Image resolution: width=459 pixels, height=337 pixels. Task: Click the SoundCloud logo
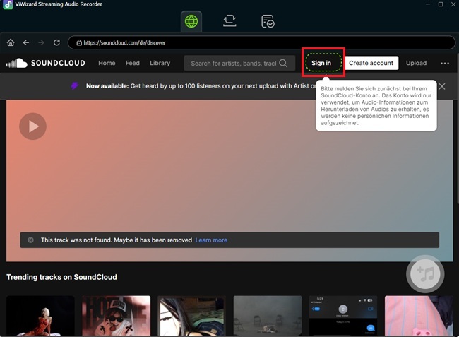point(46,63)
